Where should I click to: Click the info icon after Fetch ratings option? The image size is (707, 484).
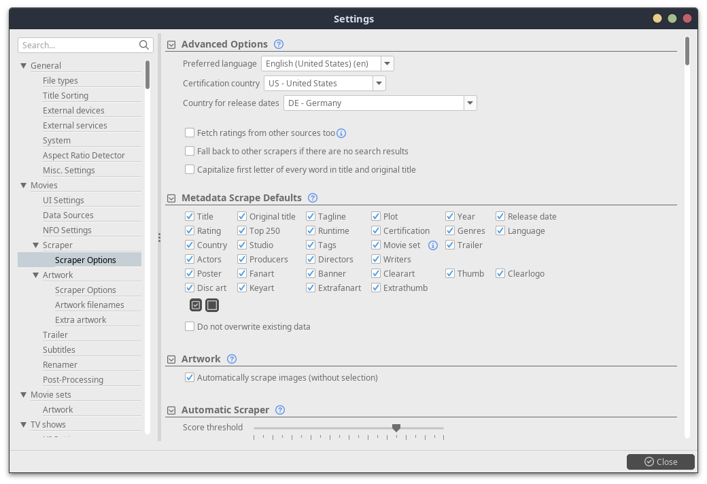[x=342, y=134]
